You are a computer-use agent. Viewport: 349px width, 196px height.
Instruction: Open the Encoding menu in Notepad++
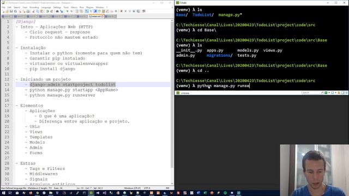pyautogui.click(x=34, y=7)
